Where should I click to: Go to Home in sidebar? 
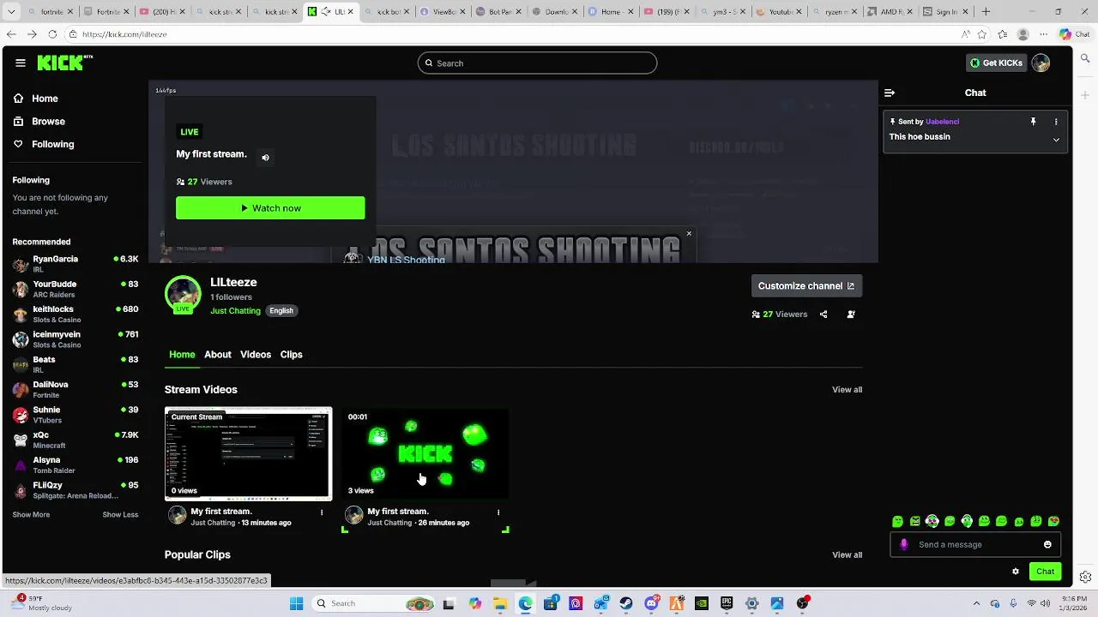pos(45,99)
